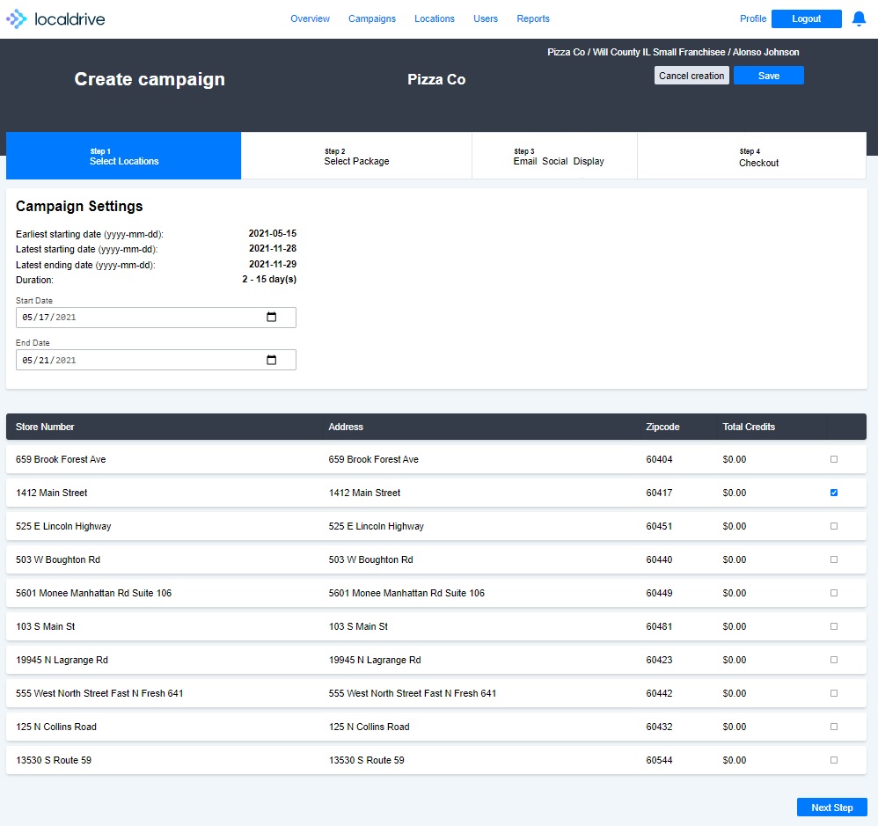Click the localdrive logo icon
Image resolution: width=878 pixels, height=826 pixels.
coord(16,18)
